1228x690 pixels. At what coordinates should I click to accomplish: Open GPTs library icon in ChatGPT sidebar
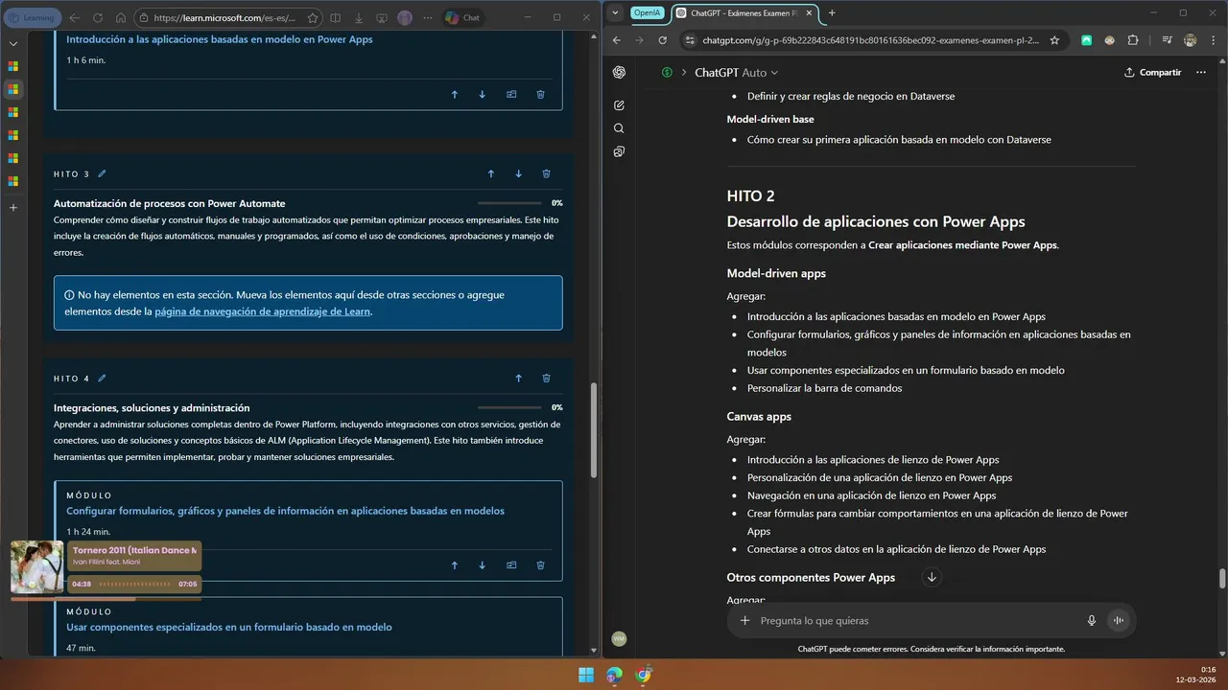pos(620,151)
